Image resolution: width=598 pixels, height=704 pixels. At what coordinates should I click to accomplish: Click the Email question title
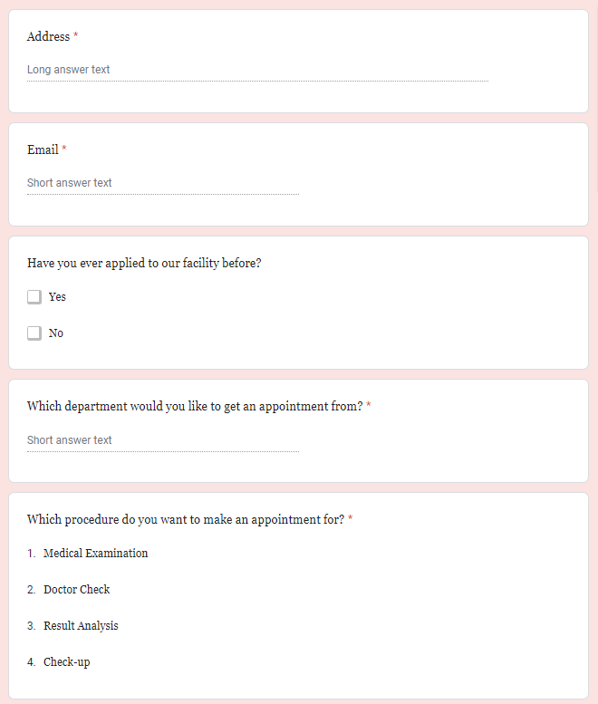43,149
